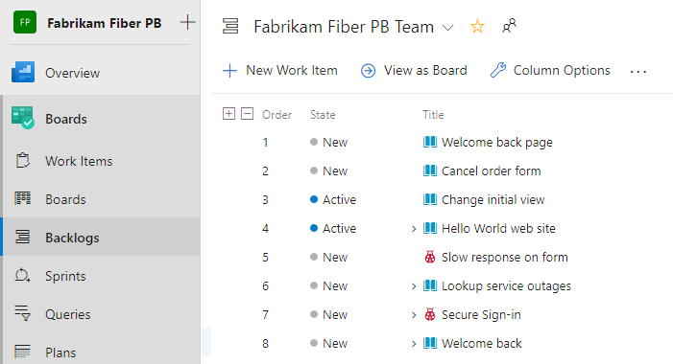Open the Sprints page

(x=65, y=276)
